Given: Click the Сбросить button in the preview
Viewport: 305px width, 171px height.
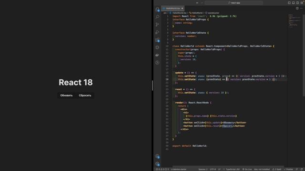Looking at the screenshot, I should tap(85, 95).
